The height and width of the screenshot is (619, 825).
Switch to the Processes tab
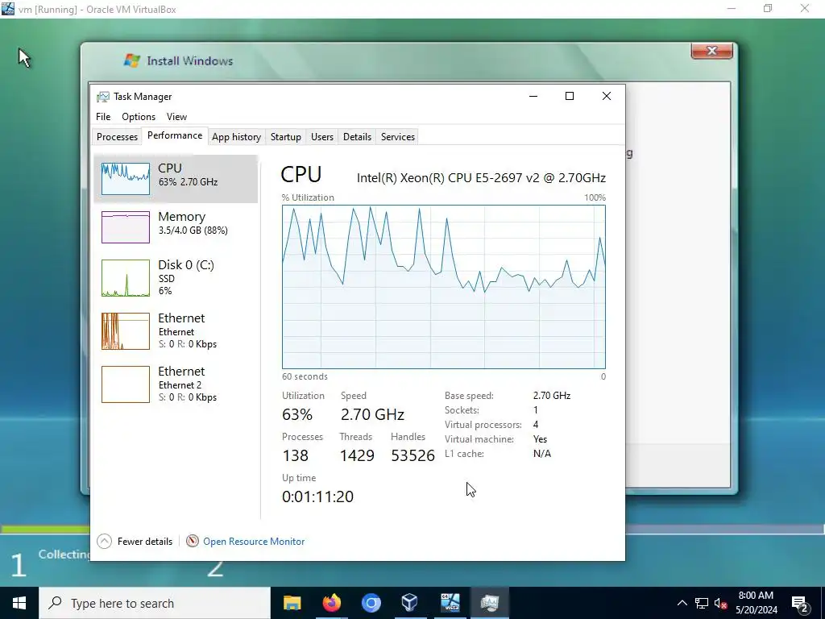coord(117,137)
